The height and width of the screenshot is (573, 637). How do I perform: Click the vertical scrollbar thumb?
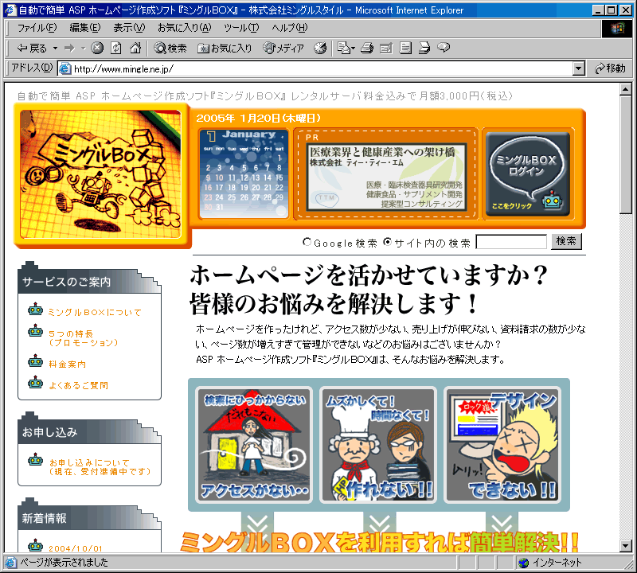click(626, 154)
